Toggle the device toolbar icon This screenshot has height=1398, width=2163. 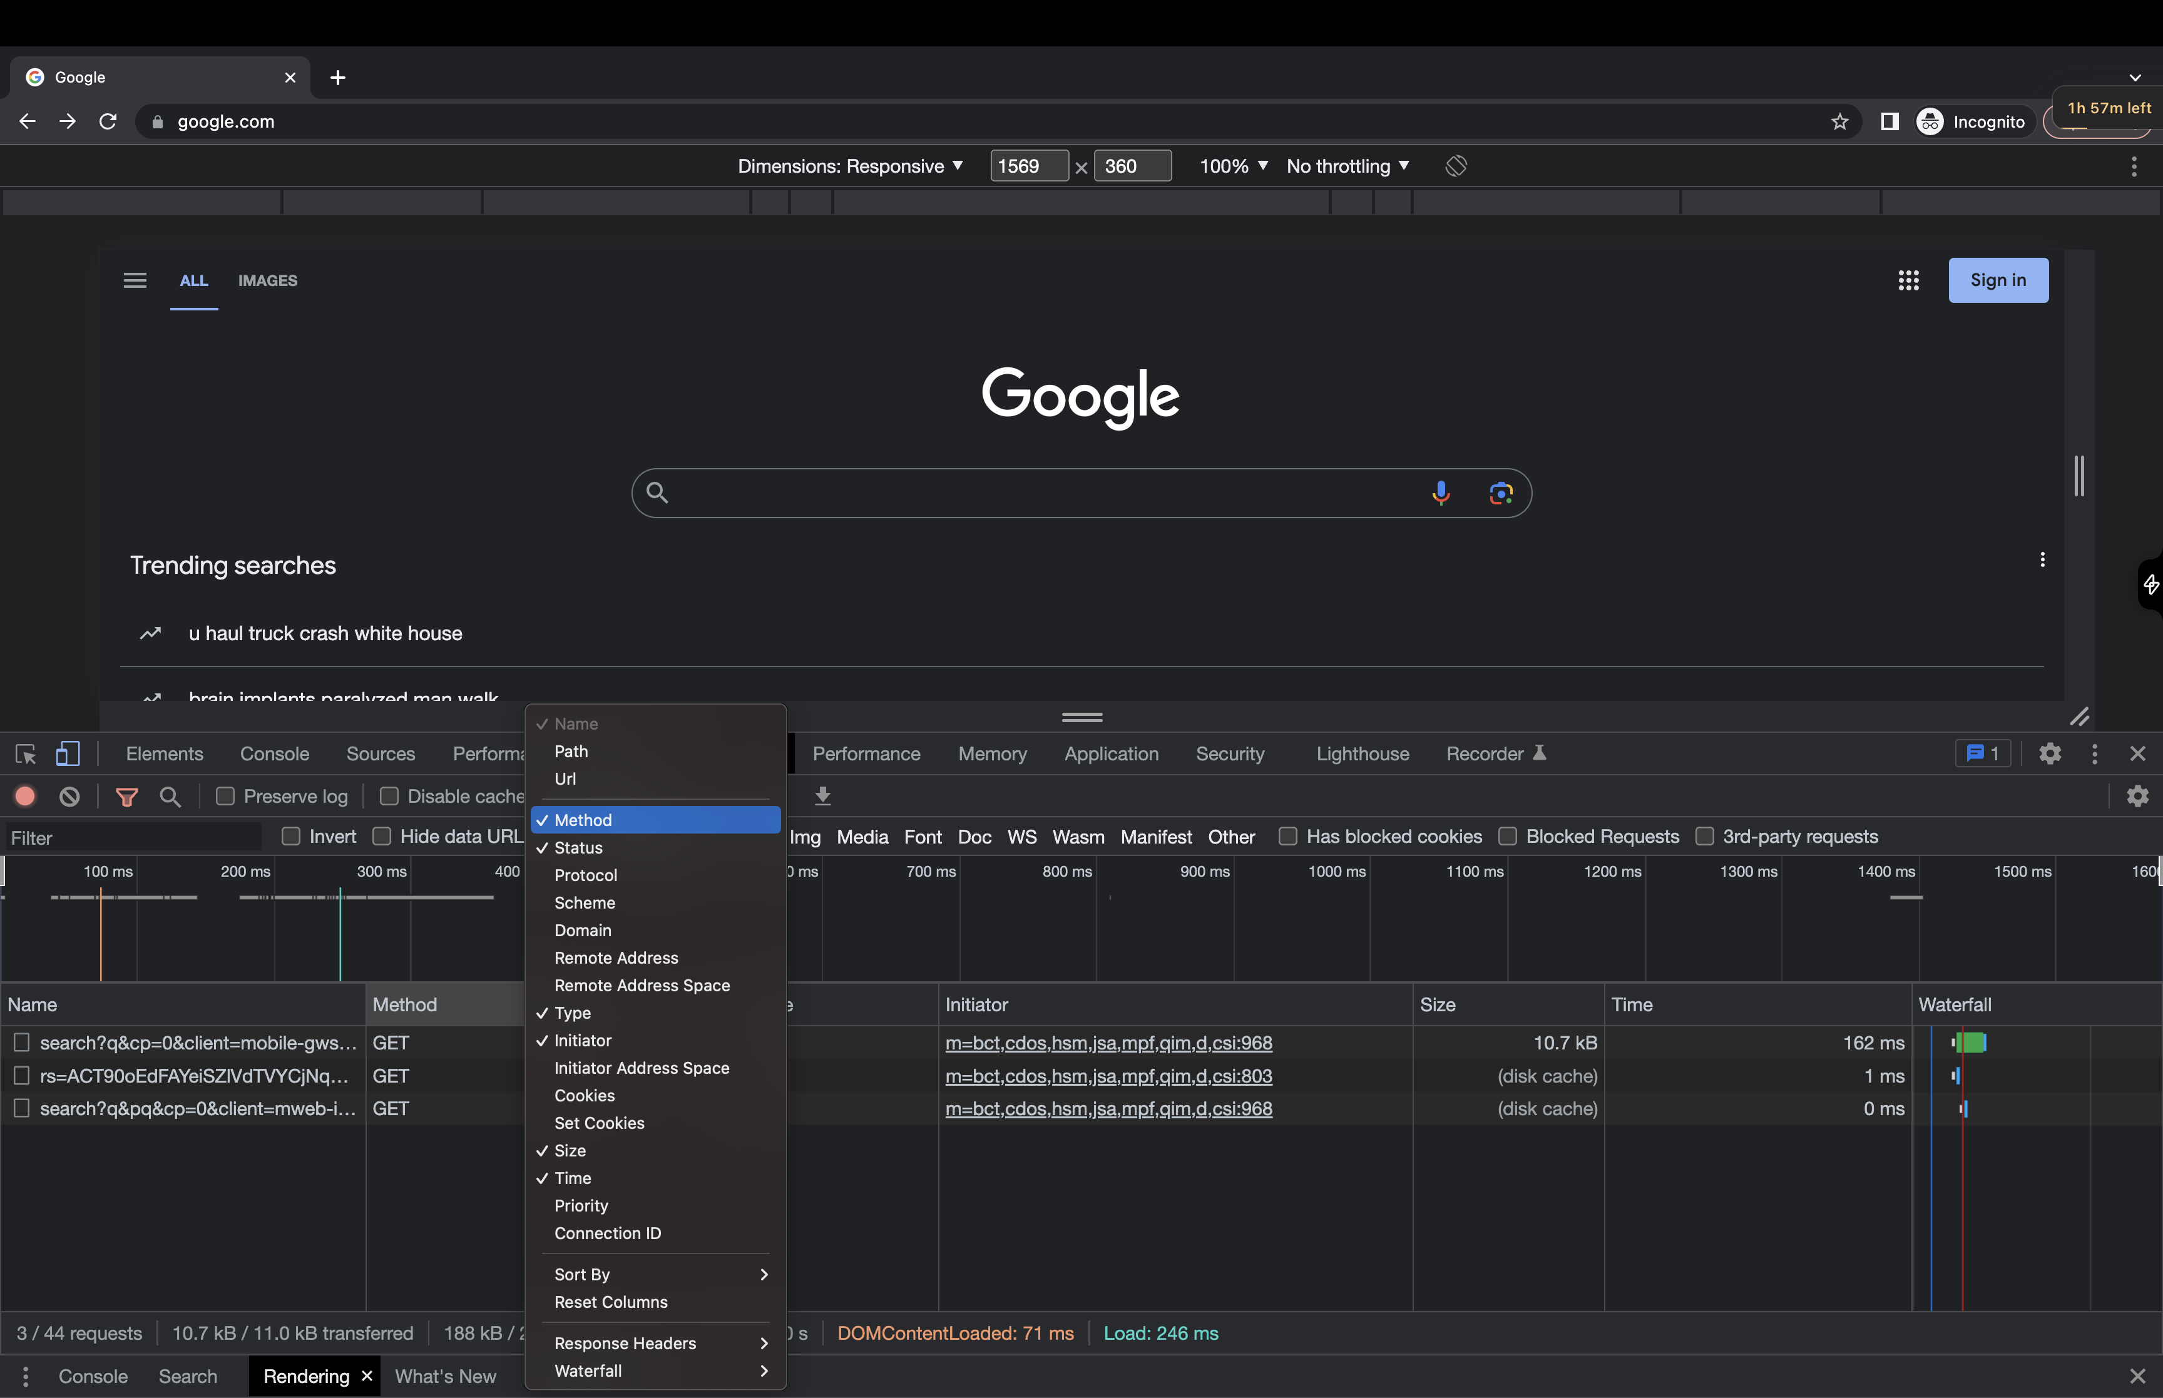click(68, 754)
